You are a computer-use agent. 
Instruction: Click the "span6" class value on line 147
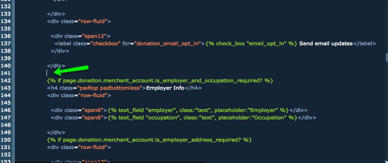pos(93,118)
